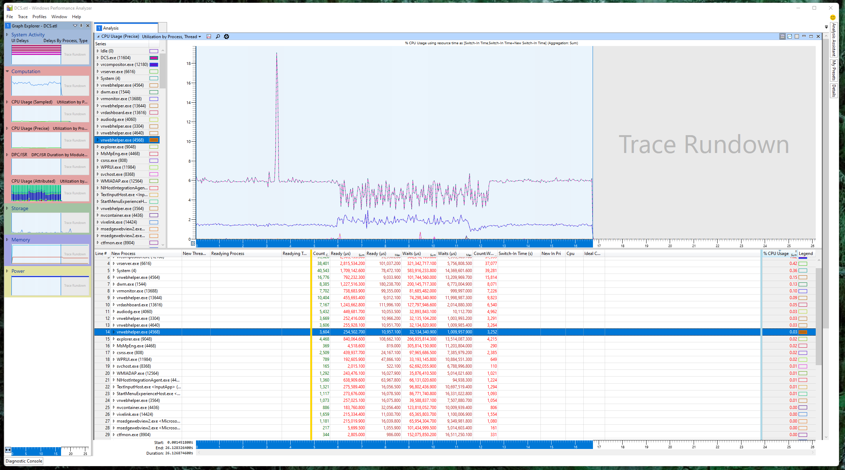Viewport: 845px width, 470px height.
Task: Click the DPC/ISR Duration by Module graph title
Action: click(59, 155)
